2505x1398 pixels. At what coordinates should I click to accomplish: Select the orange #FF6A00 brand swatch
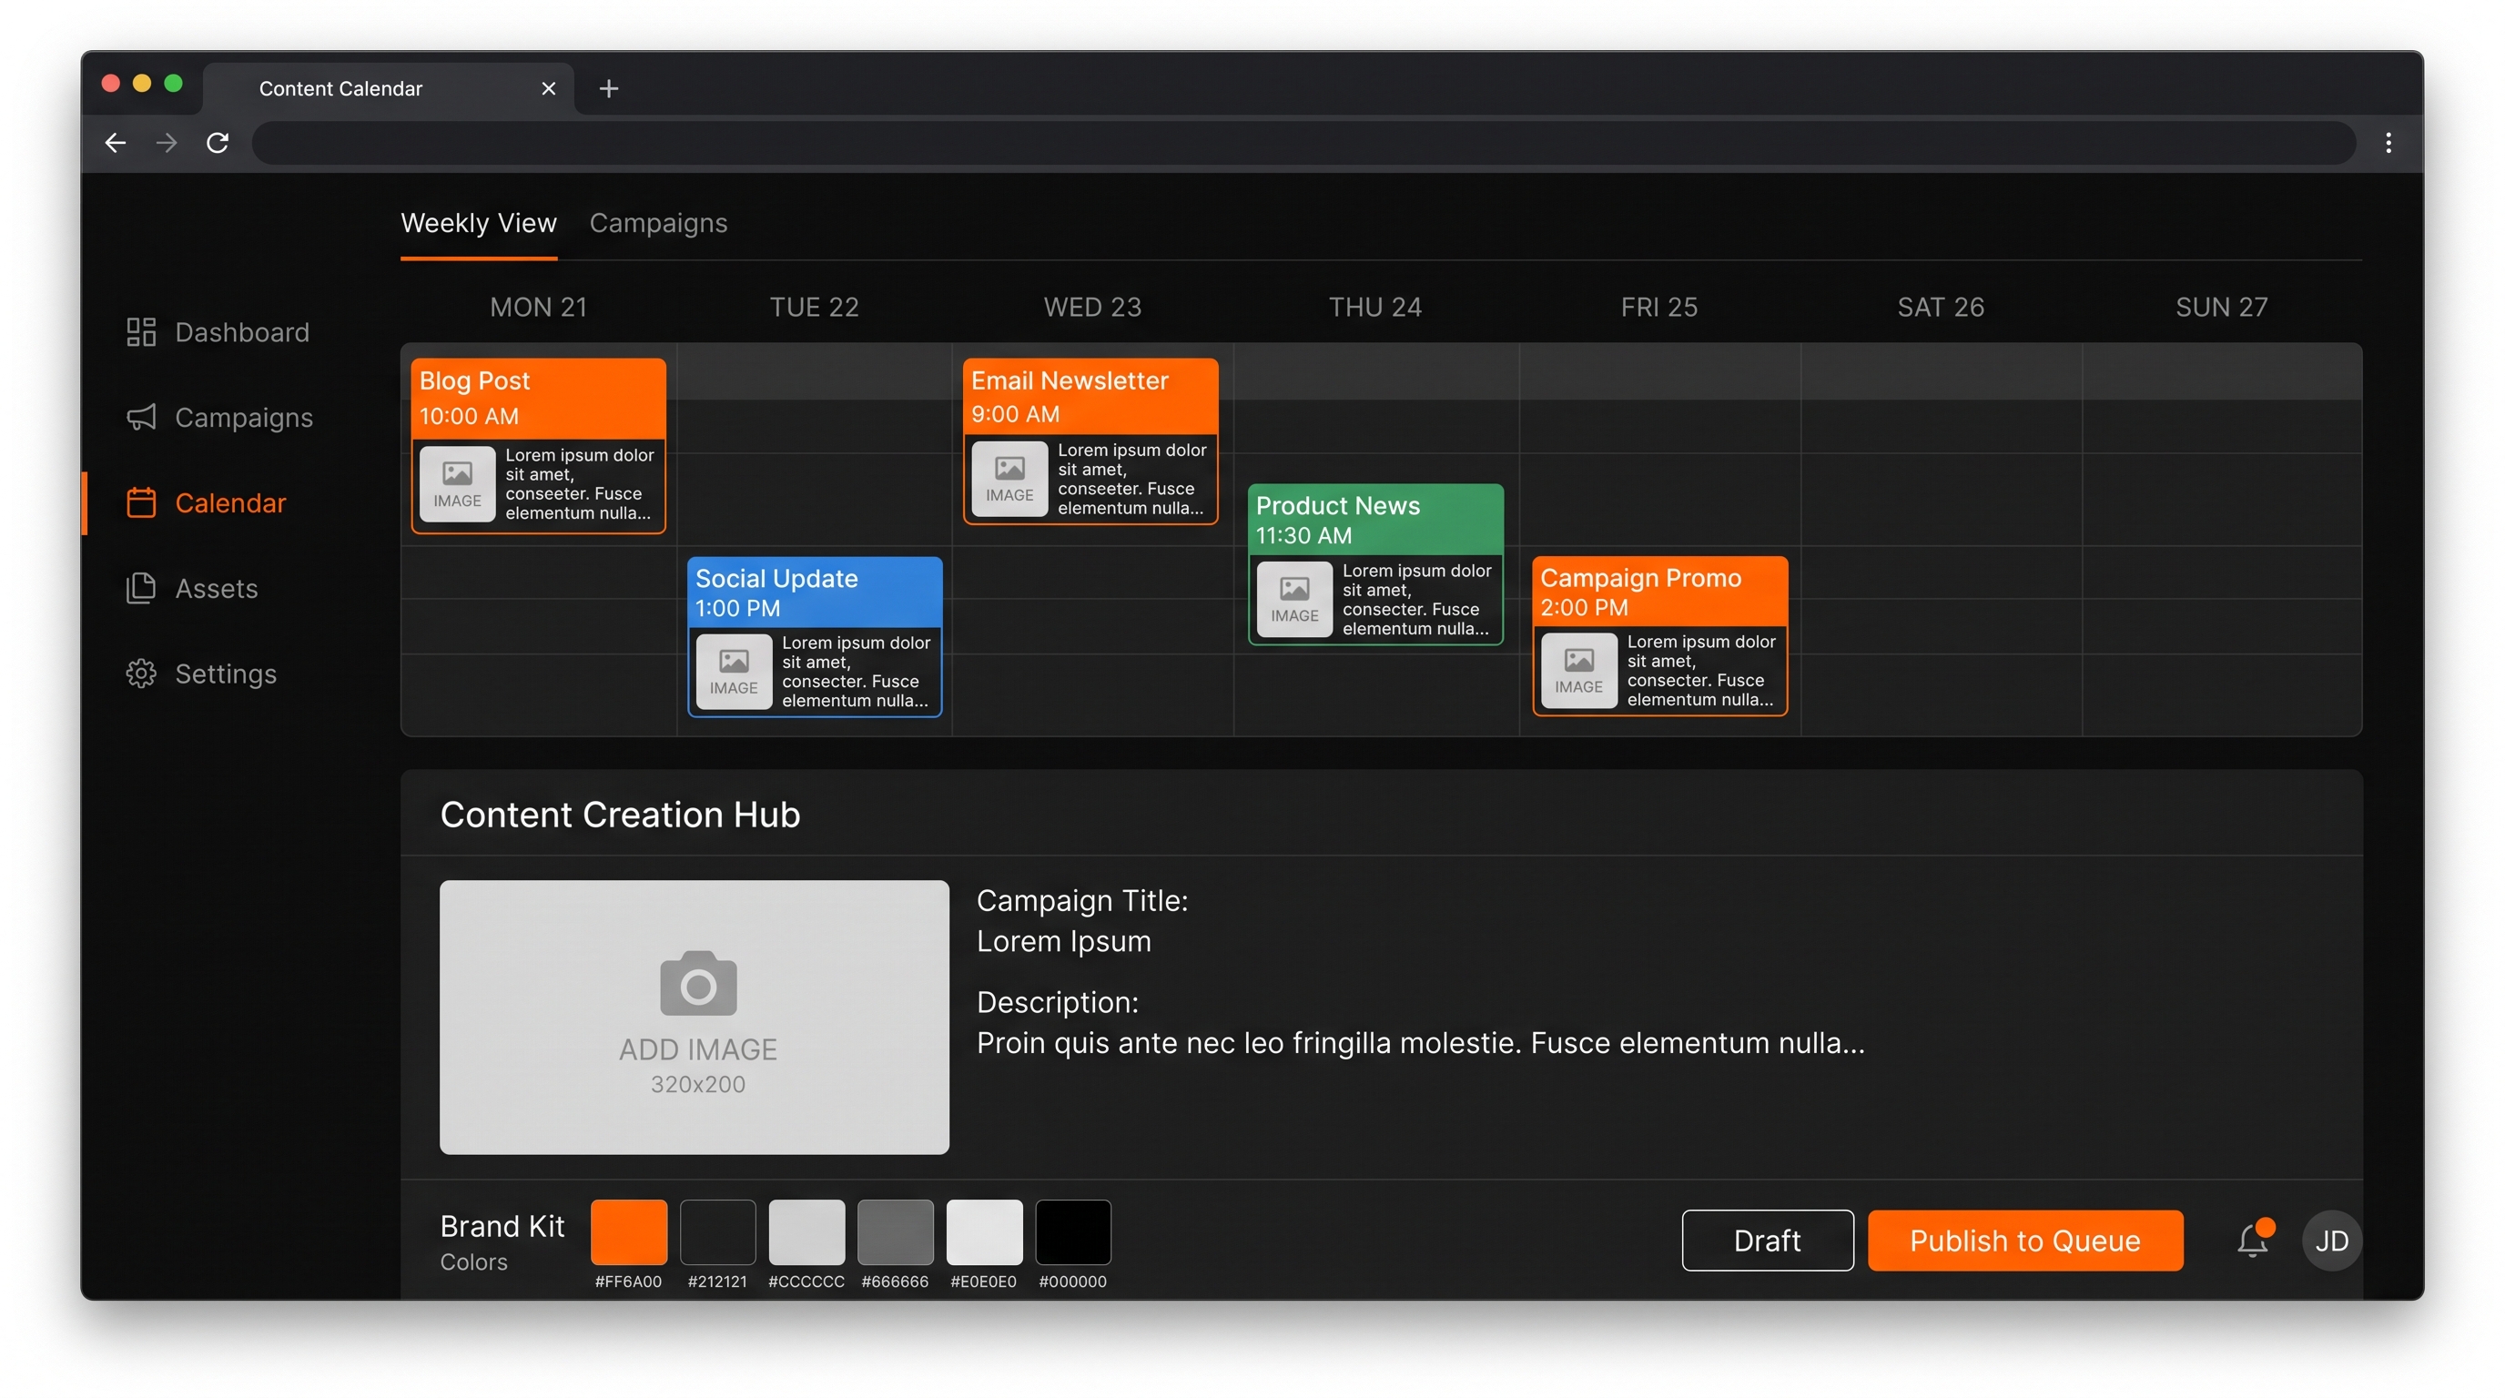(628, 1231)
